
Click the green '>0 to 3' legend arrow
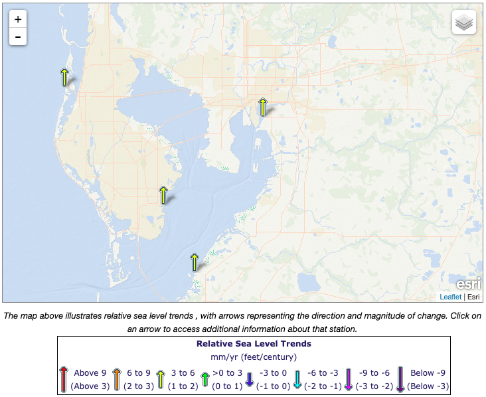(x=205, y=380)
